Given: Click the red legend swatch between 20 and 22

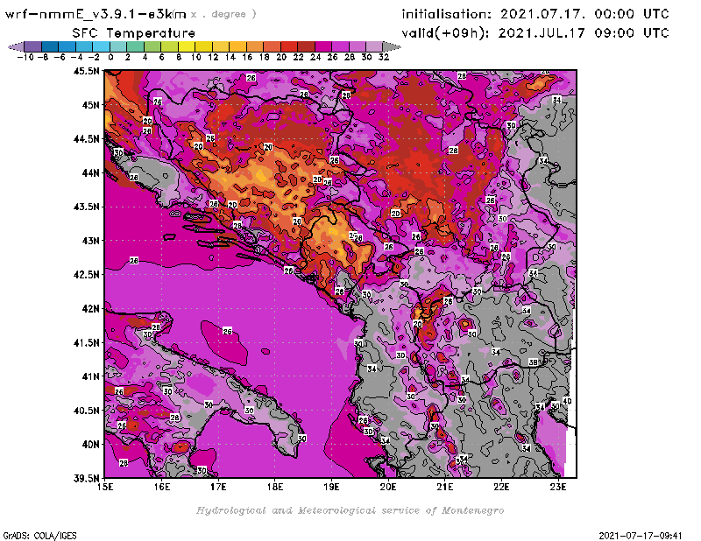Looking at the screenshot, I should [289, 46].
